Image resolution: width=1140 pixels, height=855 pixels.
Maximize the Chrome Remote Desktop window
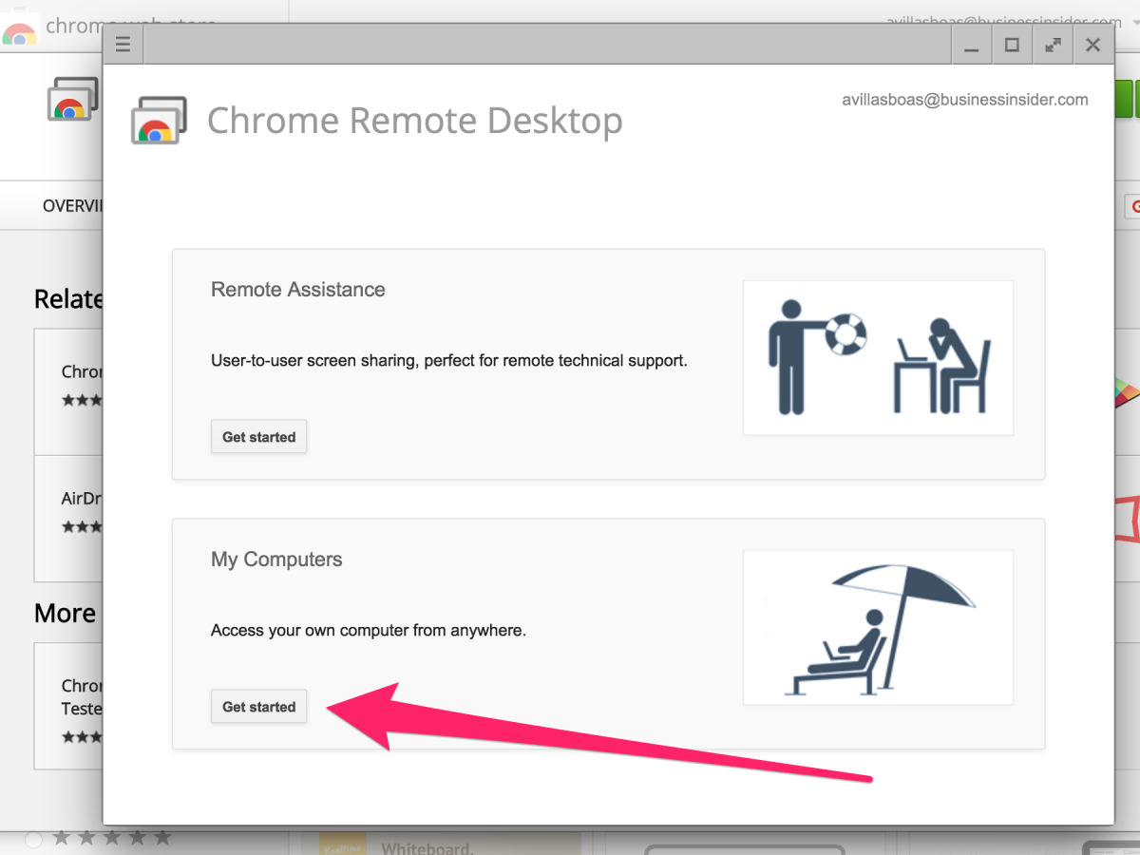coord(1012,45)
